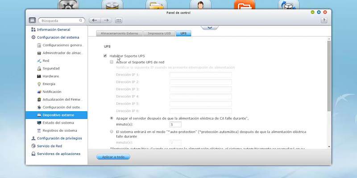Click the minuto(s) field showing 5
357x178 pixels.
pyautogui.click(x=175, y=125)
